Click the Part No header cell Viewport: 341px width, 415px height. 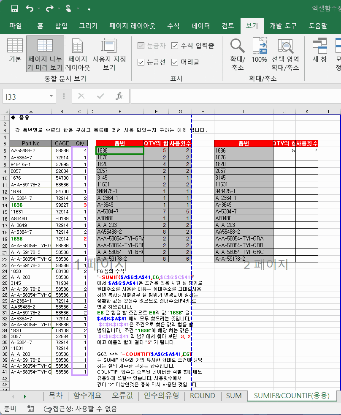pos(31,143)
